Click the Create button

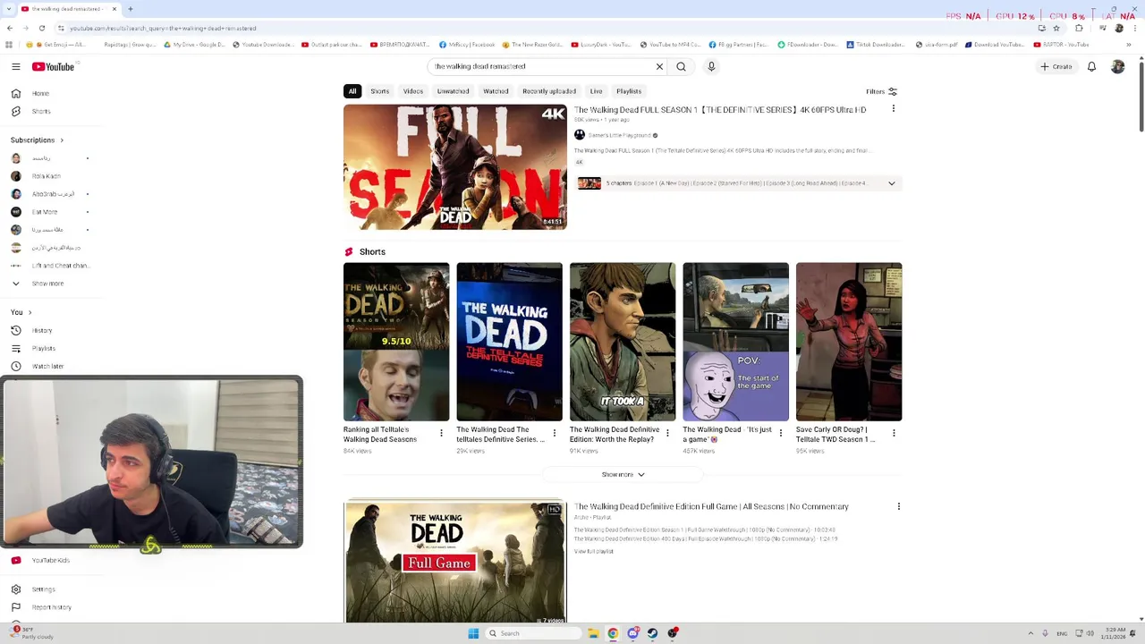1056,66
